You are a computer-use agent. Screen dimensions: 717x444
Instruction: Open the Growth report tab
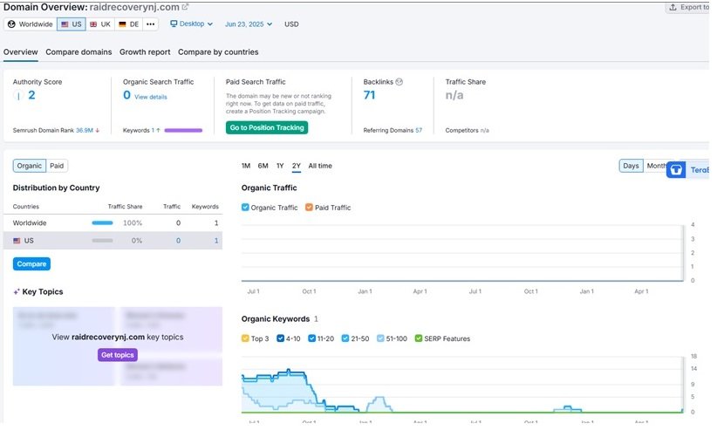point(145,52)
